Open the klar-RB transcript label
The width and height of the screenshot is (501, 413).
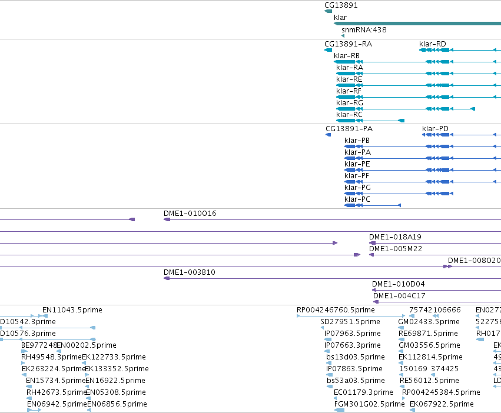tap(347, 56)
